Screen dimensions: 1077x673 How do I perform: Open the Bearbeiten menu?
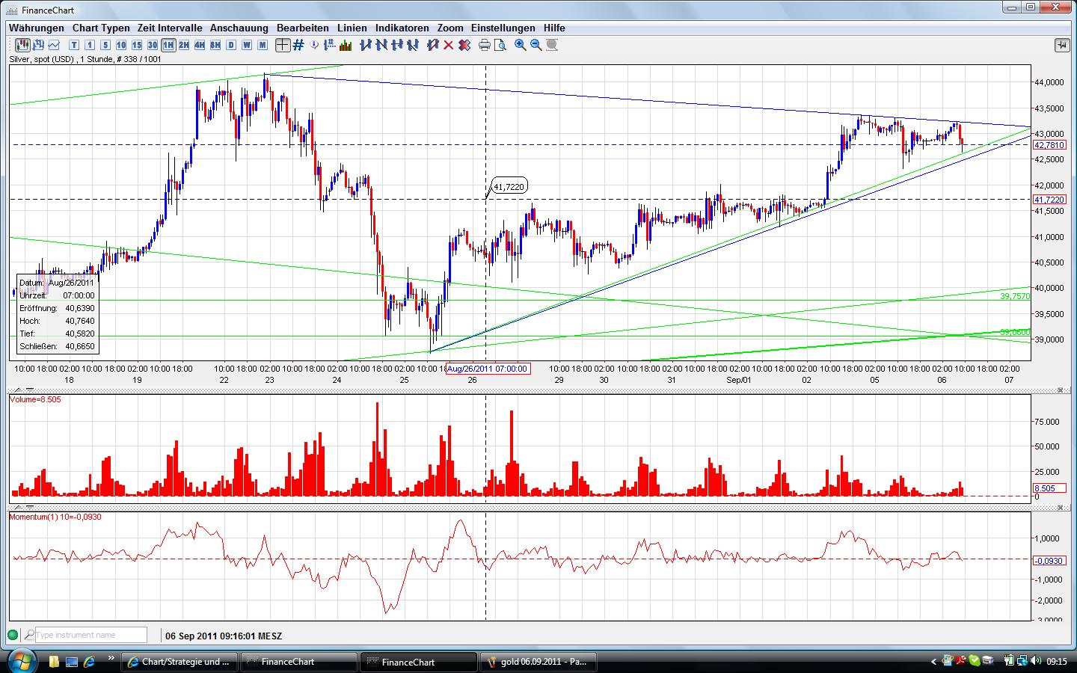tap(303, 28)
